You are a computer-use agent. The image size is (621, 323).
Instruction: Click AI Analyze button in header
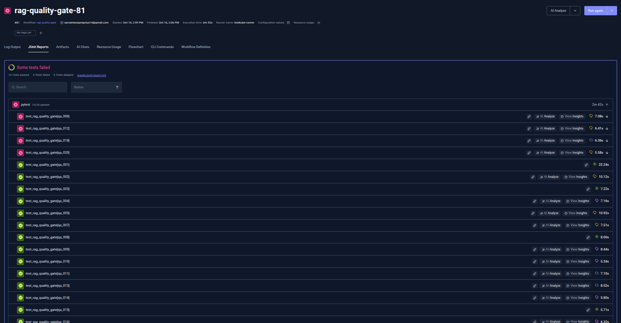click(x=558, y=11)
